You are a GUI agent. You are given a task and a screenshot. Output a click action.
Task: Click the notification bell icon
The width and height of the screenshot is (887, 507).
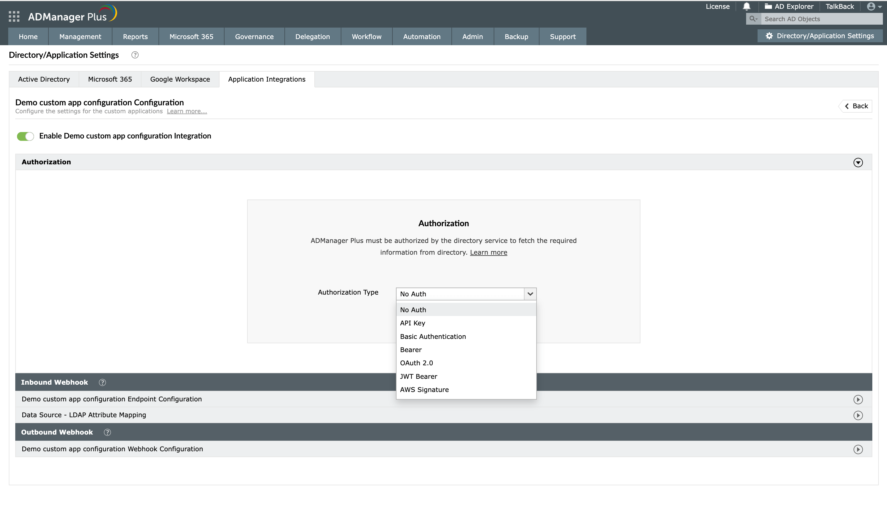746,6
